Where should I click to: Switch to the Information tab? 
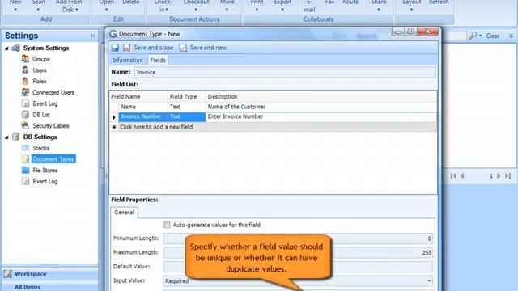(128, 60)
